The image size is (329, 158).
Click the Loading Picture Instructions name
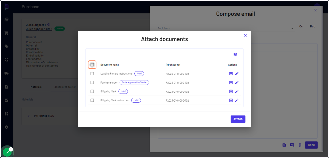pos(116,74)
